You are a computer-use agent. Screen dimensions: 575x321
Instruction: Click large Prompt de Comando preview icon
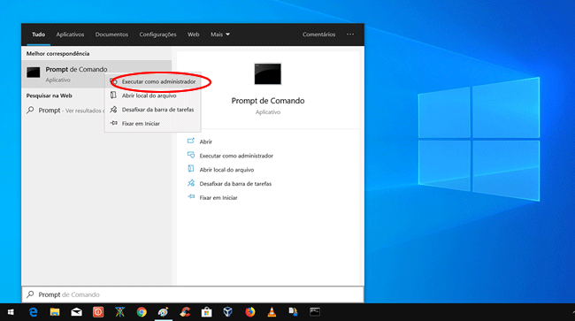(268, 73)
